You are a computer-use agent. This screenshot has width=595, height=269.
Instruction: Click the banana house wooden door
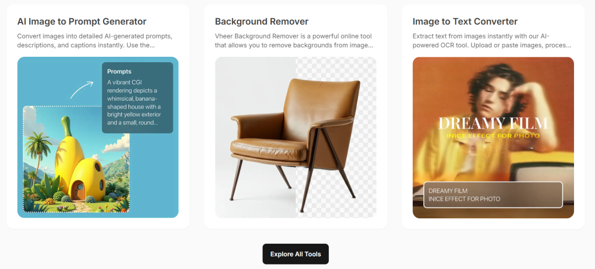[78, 190]
